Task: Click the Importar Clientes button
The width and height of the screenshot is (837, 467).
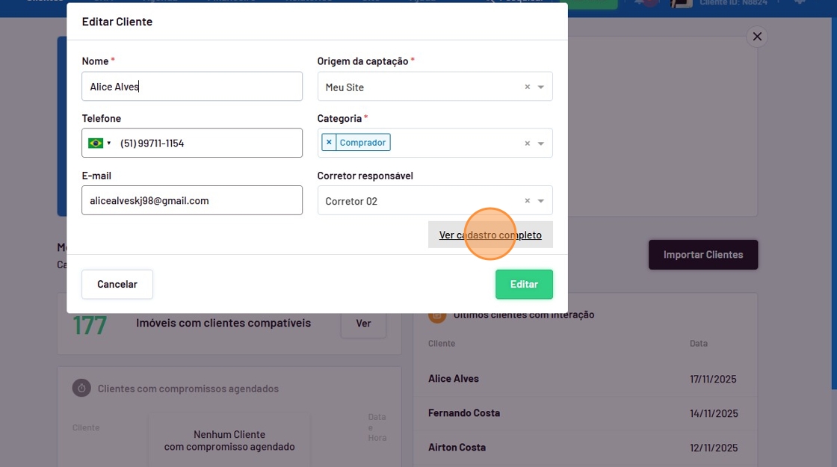Action: pos(702,255)
